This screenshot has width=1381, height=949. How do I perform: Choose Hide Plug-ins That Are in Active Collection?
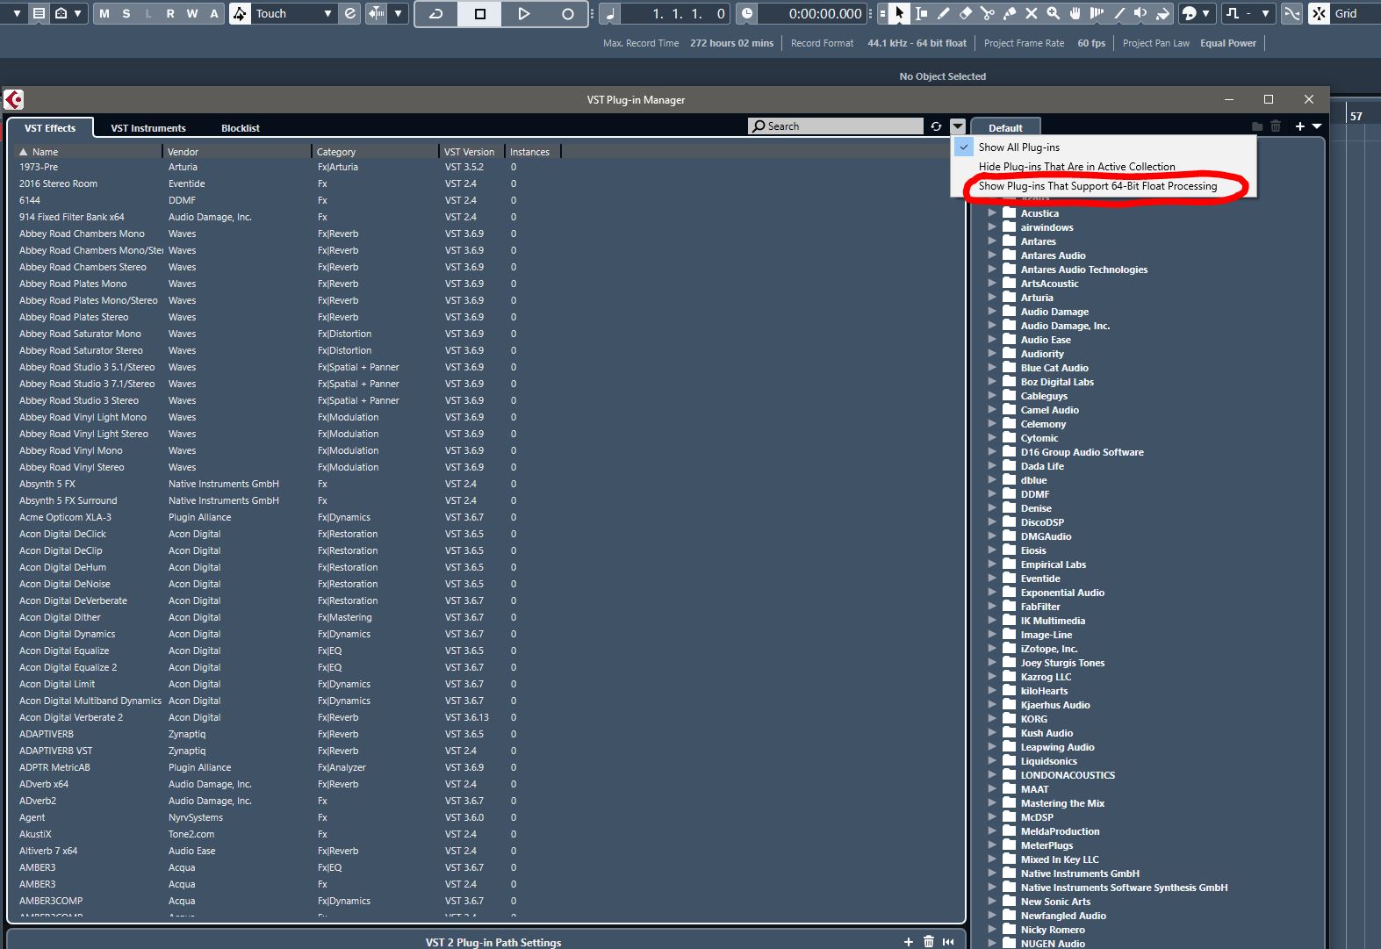pyautogui.click(x=1104, y=167)
